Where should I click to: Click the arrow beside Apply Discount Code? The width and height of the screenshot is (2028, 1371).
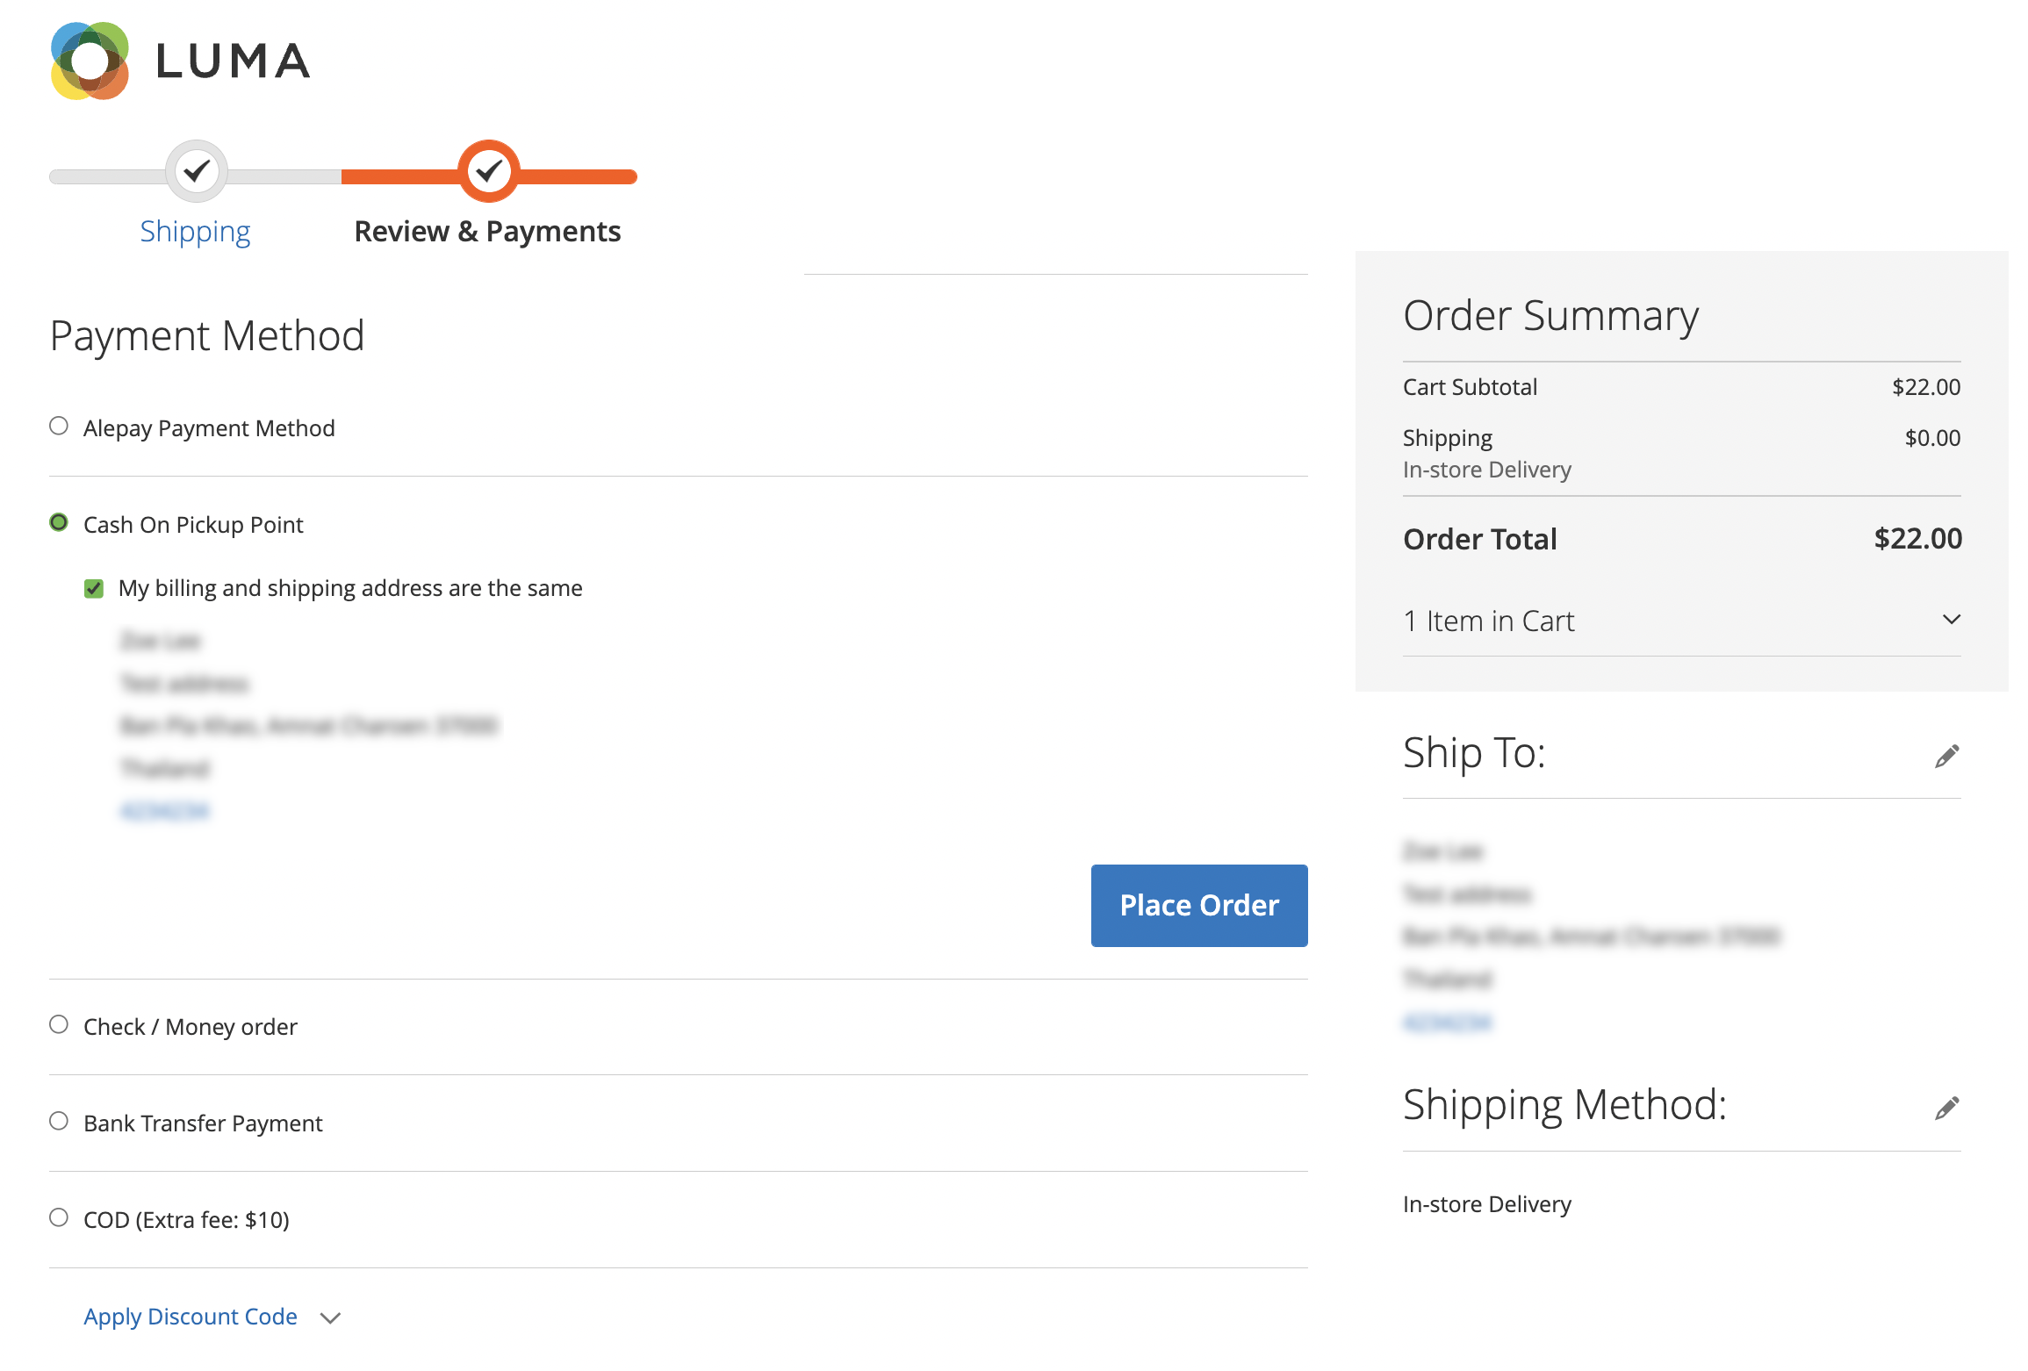330,1318
